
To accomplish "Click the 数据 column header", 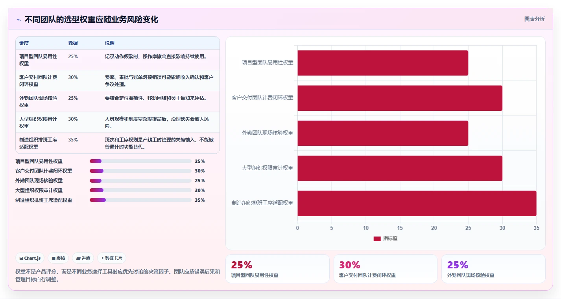I will coord(73,43).
